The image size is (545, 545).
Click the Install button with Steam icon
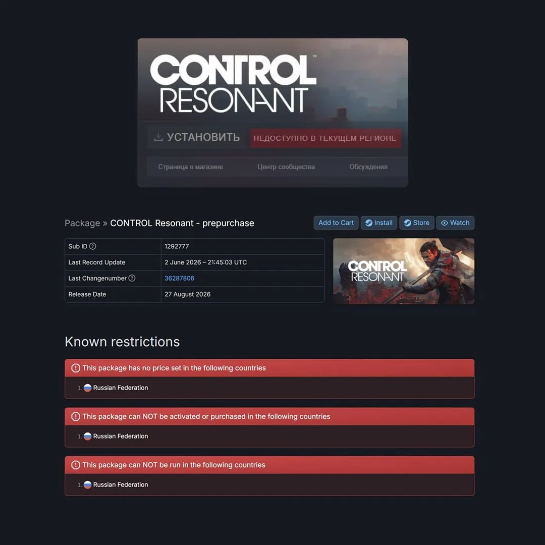[378, 223]
